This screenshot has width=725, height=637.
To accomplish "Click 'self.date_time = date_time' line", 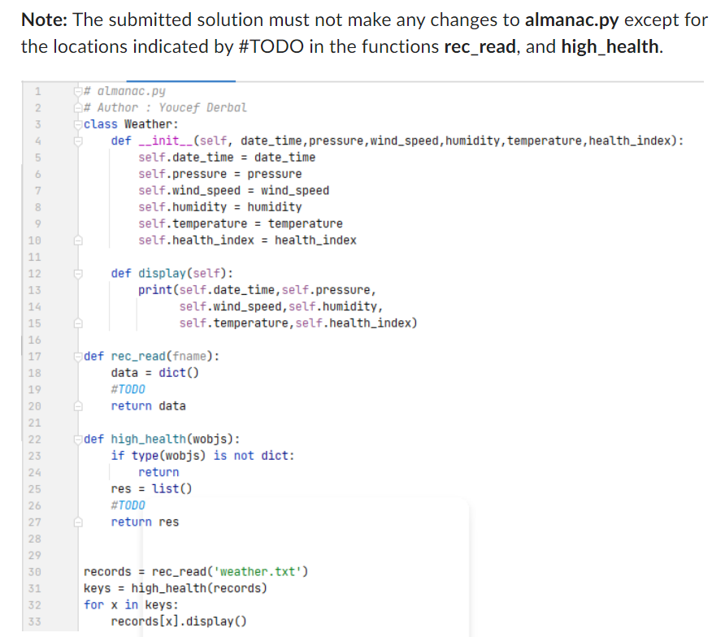I will coord(227,158).
